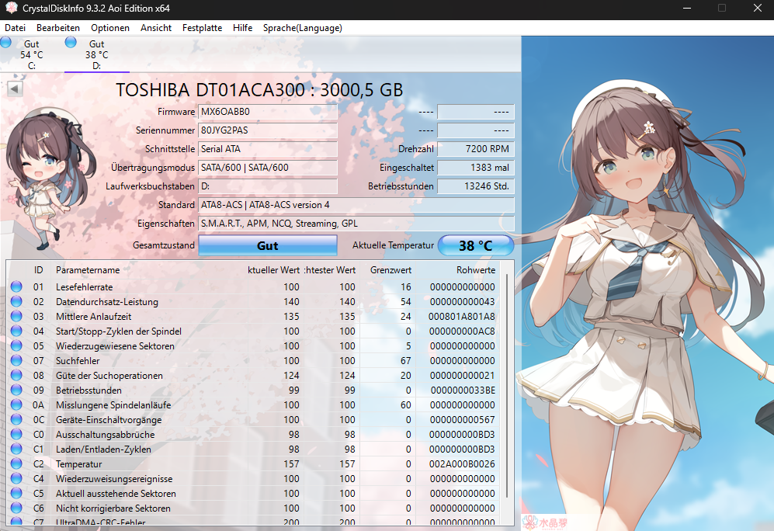This screenshot has height=531, width=774.
Task: Click the blue health orb for drive D:
Action: (71, 43)
